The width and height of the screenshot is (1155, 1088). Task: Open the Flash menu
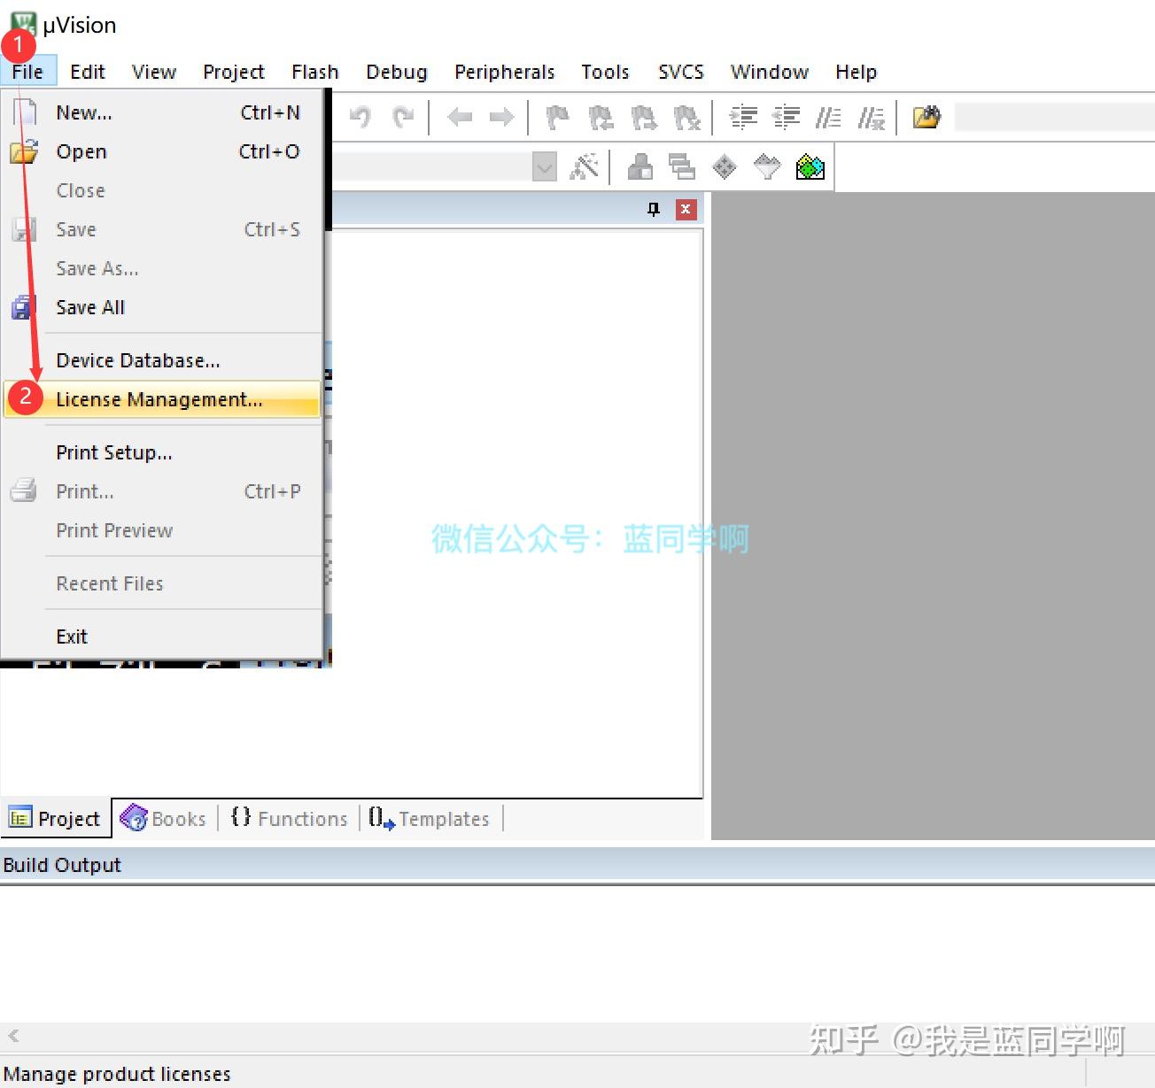[x=315, y=72]
